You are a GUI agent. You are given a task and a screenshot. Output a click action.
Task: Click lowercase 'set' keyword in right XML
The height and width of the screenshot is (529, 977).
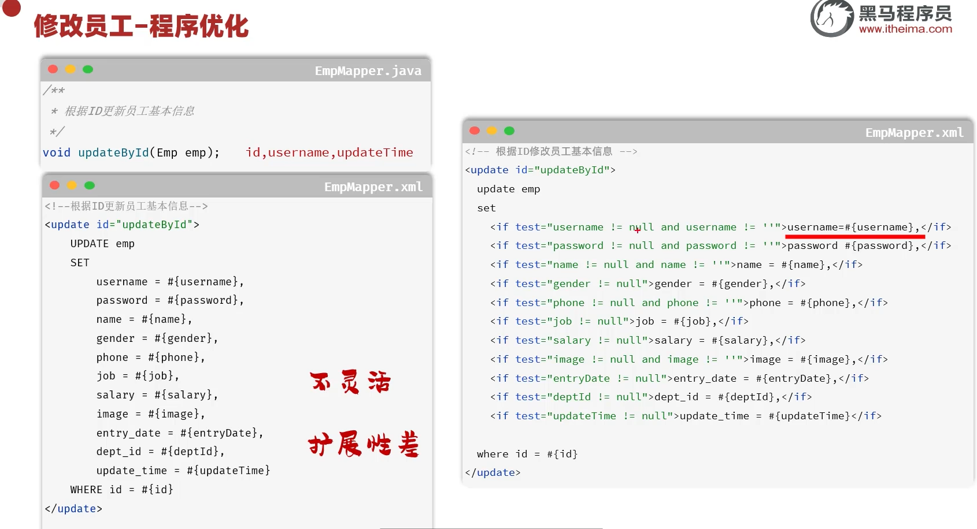487,208
